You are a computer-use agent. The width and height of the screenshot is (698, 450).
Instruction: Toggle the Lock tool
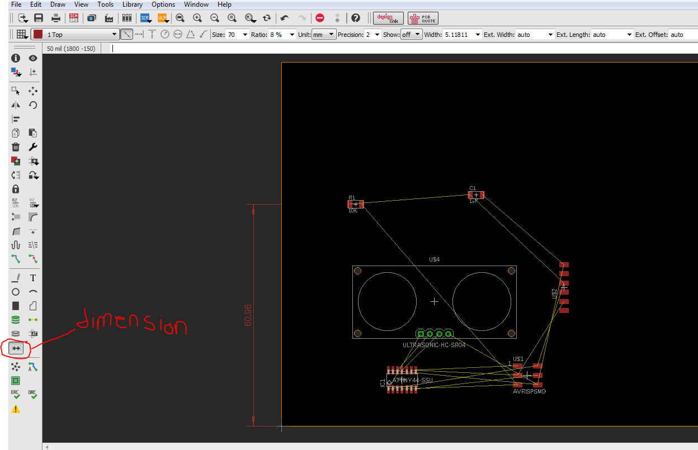click(16, 189)
